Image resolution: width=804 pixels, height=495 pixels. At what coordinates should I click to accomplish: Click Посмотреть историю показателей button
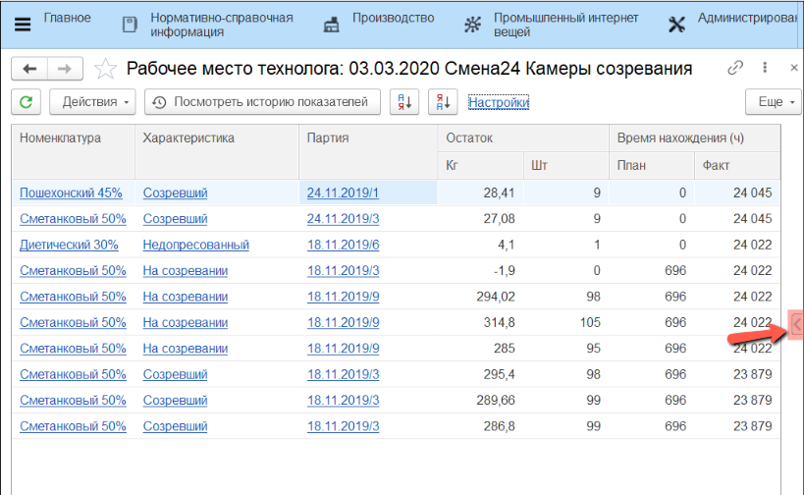pyautogui.click(x=262, y=102)
